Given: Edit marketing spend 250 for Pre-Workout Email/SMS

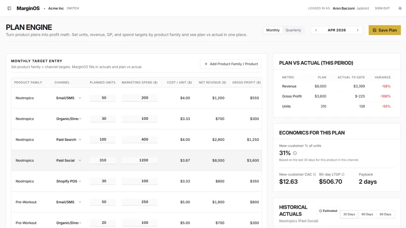Looking at the screenshot, I should click(140, 202).
